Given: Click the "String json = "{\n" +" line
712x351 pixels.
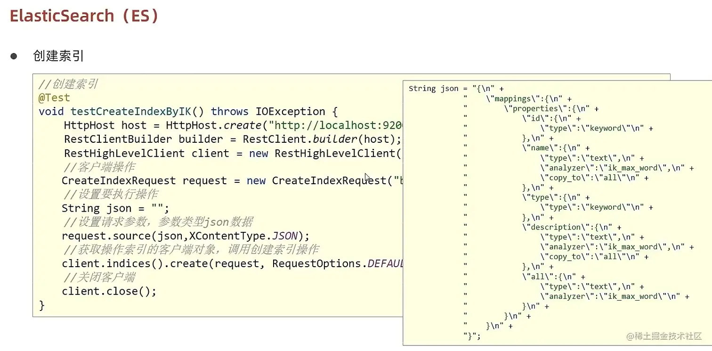Looking at the screenshot, I should pos(456,89).
